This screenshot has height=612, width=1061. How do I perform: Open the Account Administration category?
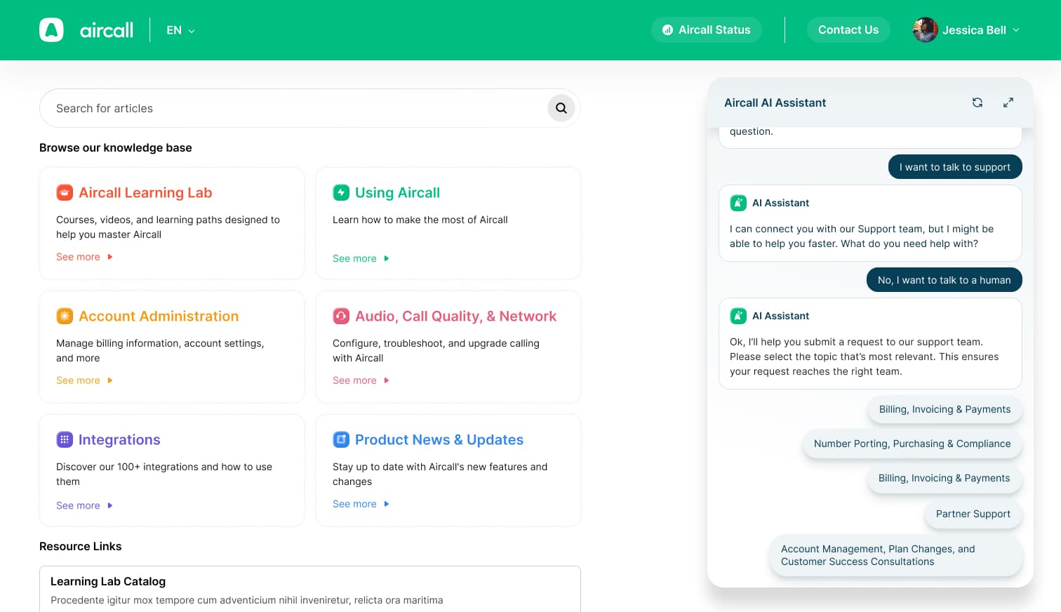[159, 316]
